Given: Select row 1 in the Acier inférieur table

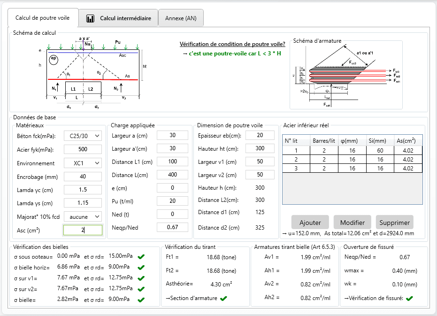Looking at the screenshot, I should [x=352, y=150].
